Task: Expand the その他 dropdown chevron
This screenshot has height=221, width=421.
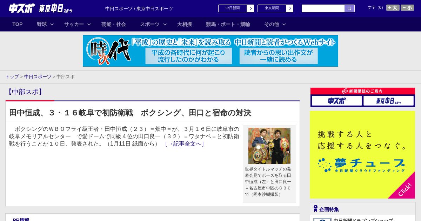Action: click(284, 24)
